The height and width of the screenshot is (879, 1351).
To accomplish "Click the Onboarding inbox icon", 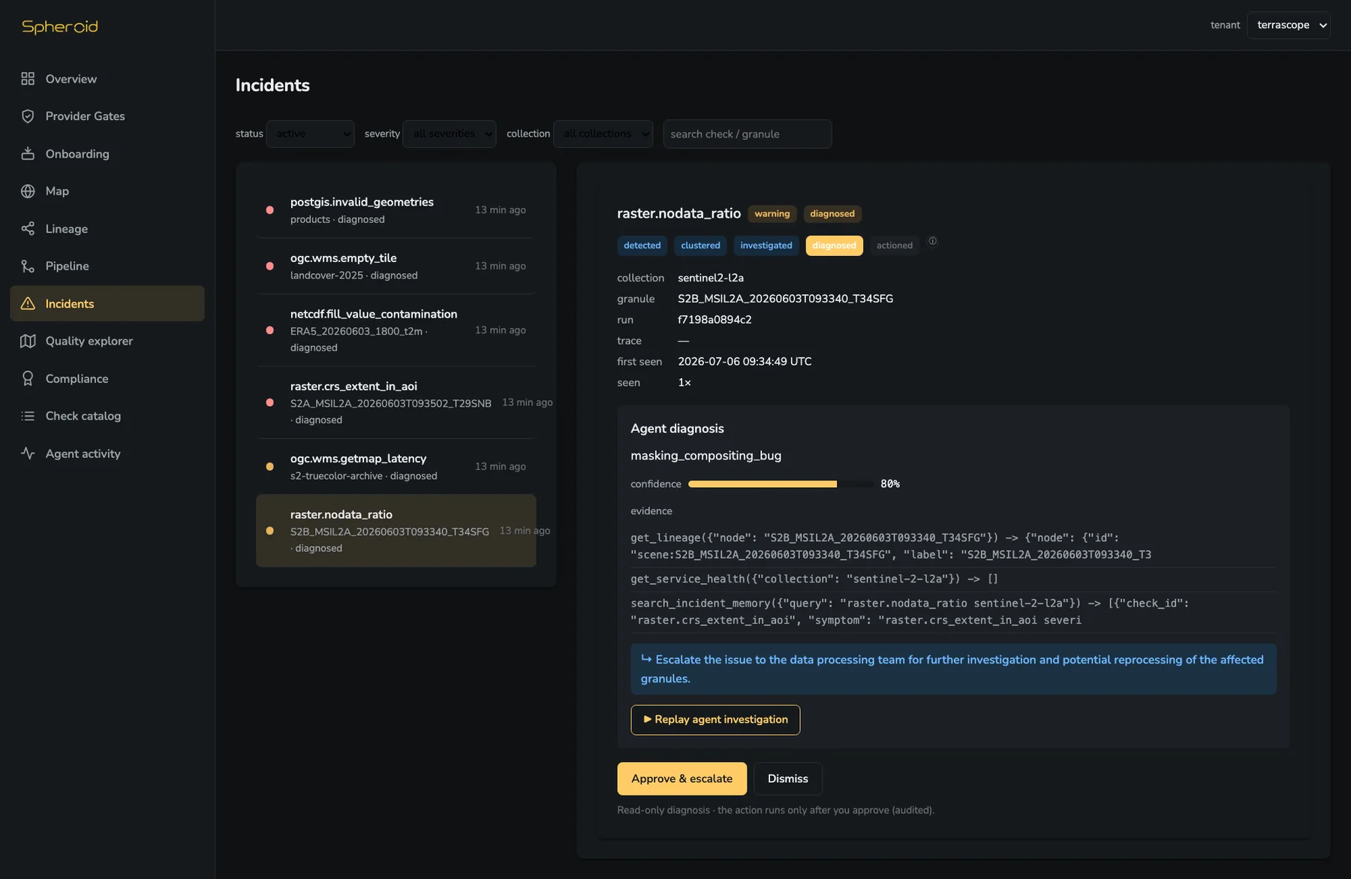I will coord(28,154).
